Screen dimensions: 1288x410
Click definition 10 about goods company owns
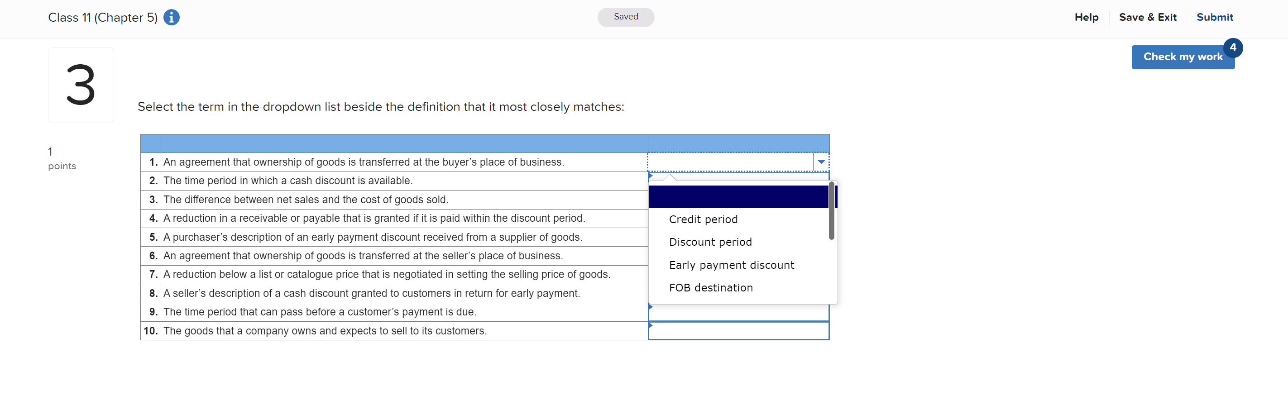coord(325,331)
